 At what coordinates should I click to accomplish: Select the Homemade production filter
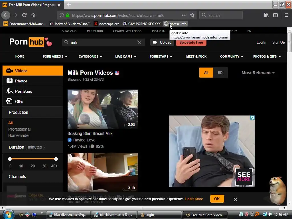18,135
